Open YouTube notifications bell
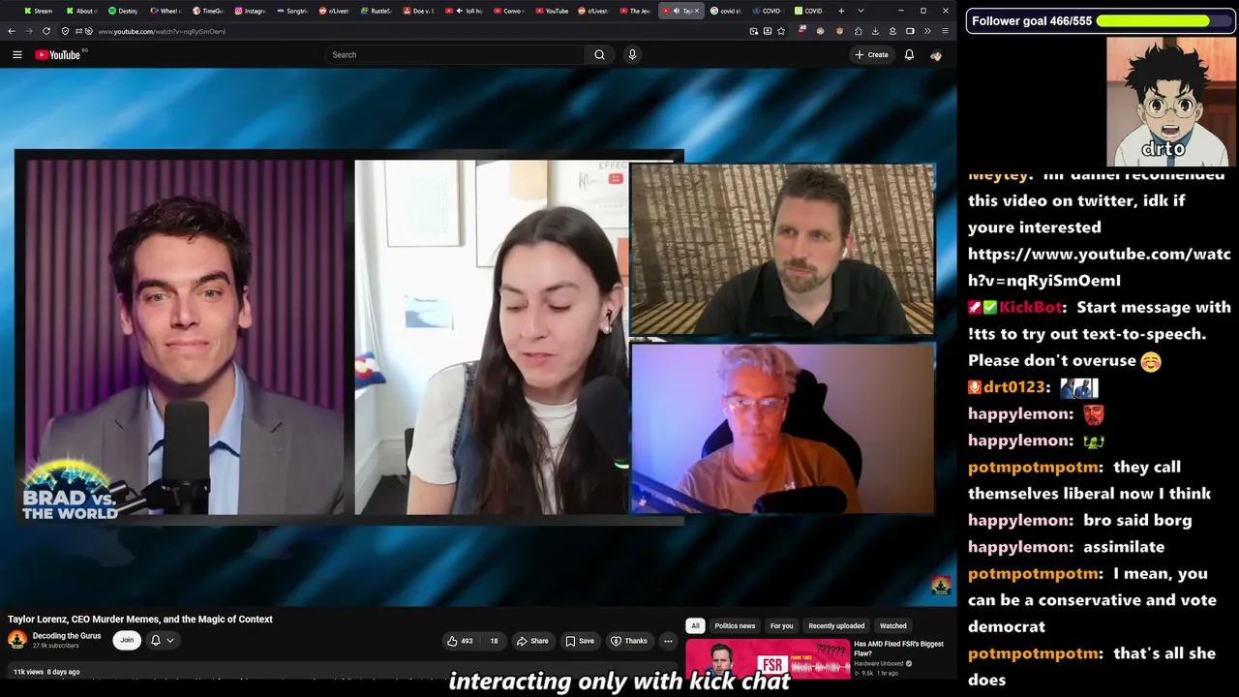 pyautogui.click(x=909, y=55)
